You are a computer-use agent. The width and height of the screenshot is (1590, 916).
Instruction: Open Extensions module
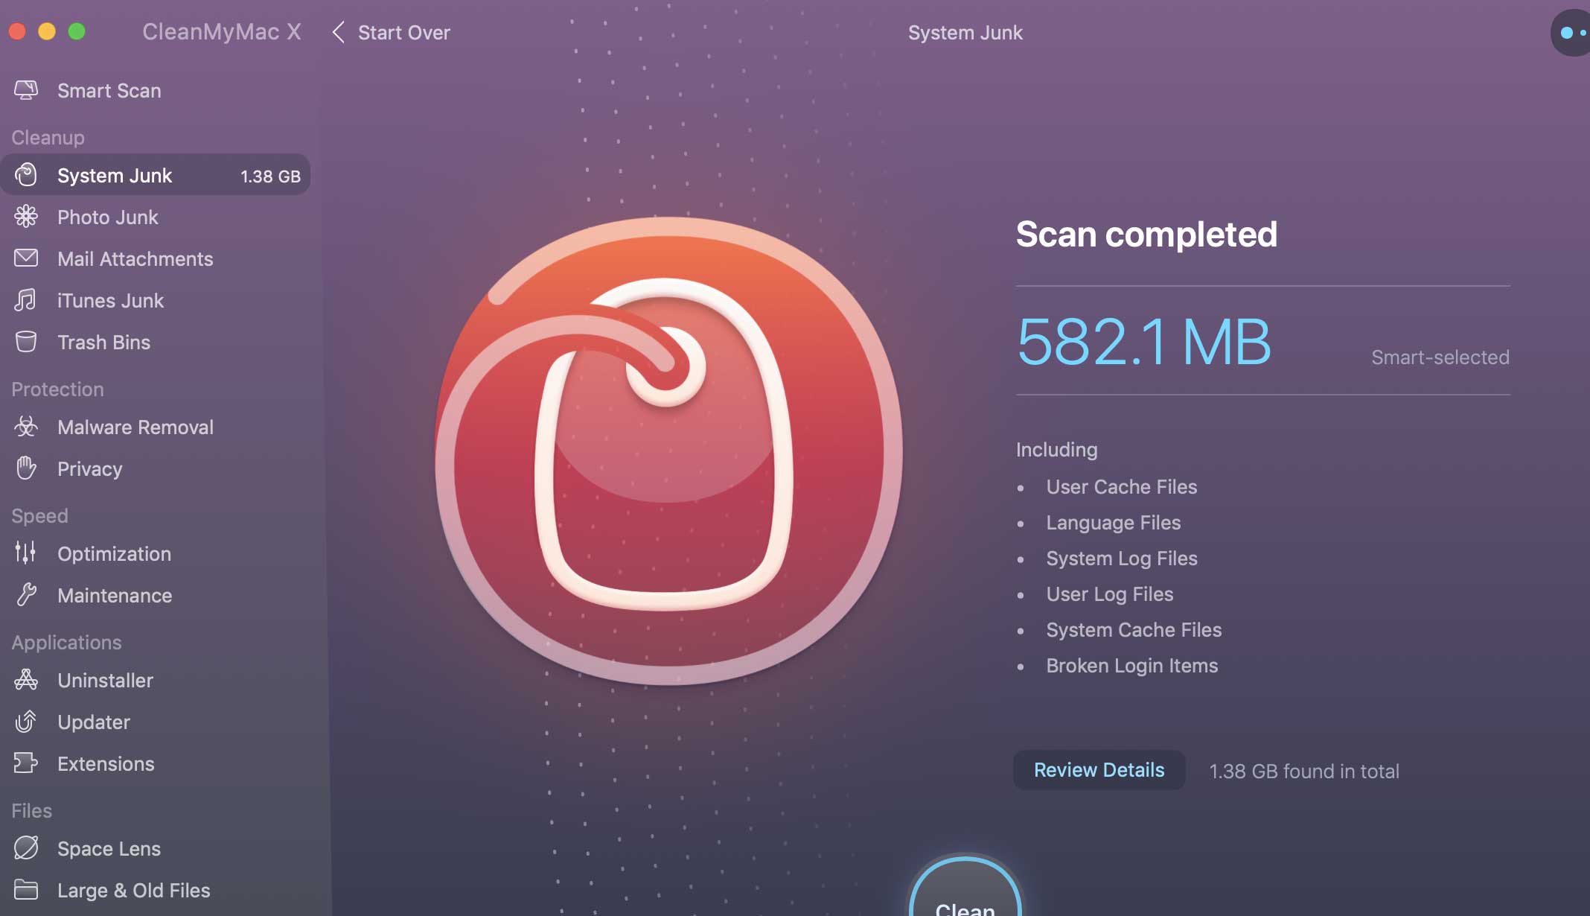[x=106, y=763]
